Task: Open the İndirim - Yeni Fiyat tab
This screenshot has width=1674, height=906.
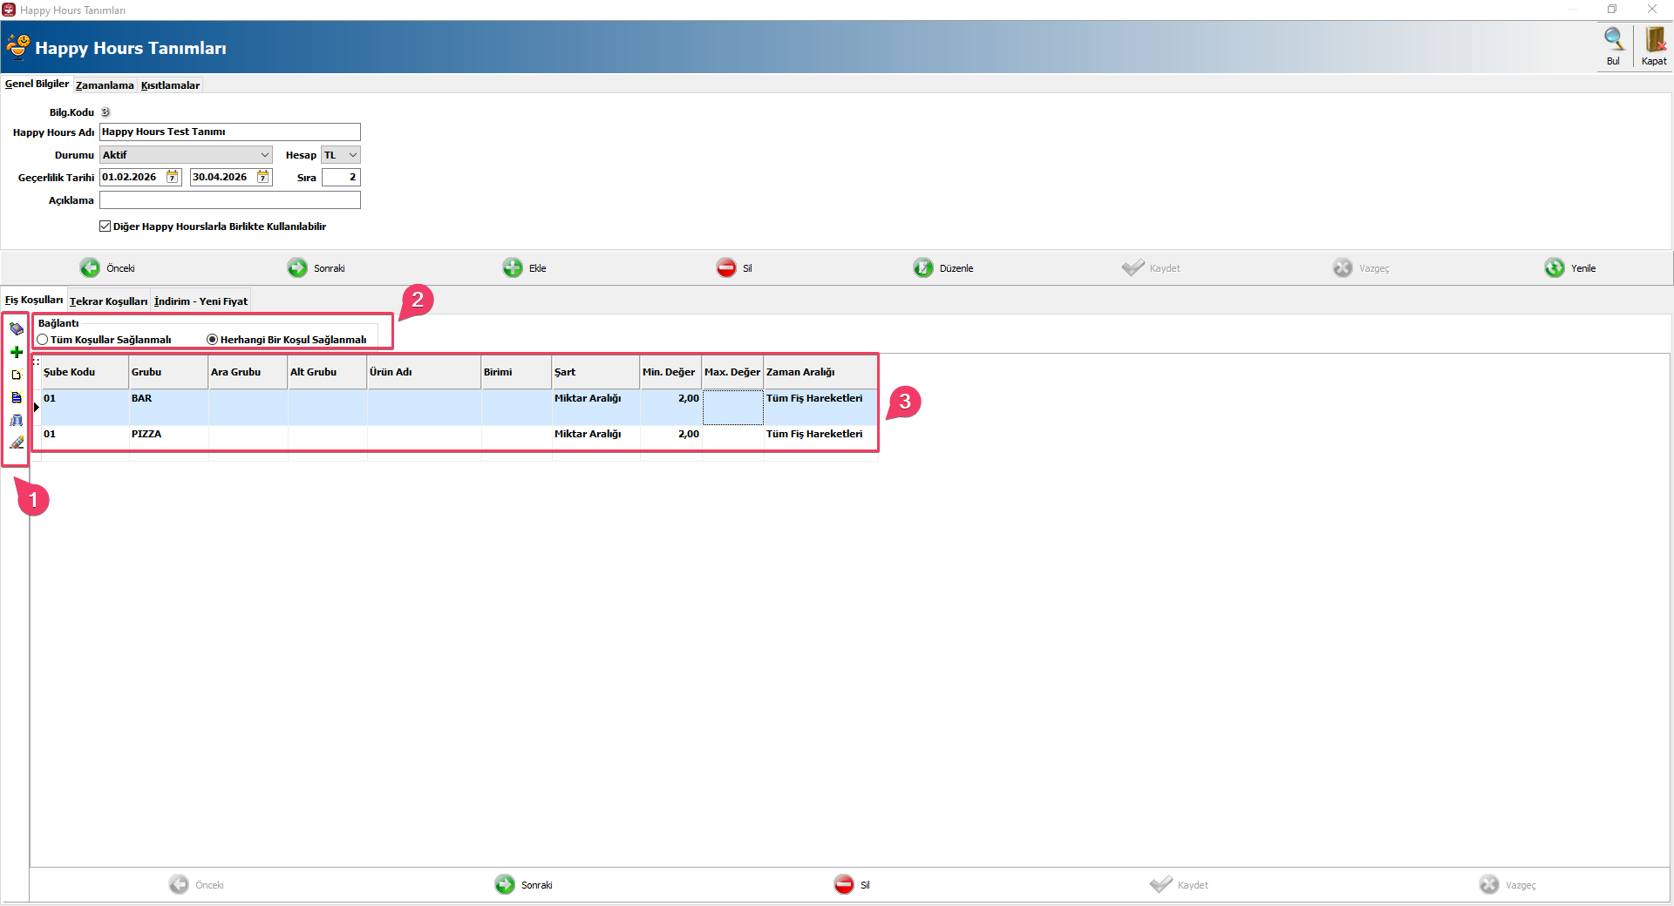Action: [x=201, y=301]
